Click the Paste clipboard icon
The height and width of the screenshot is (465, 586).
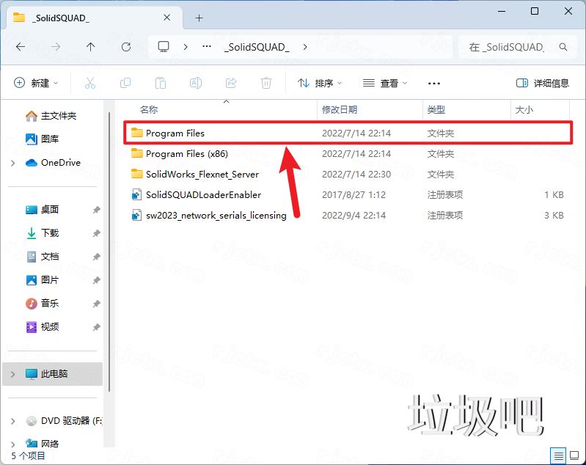coord(161,83)
